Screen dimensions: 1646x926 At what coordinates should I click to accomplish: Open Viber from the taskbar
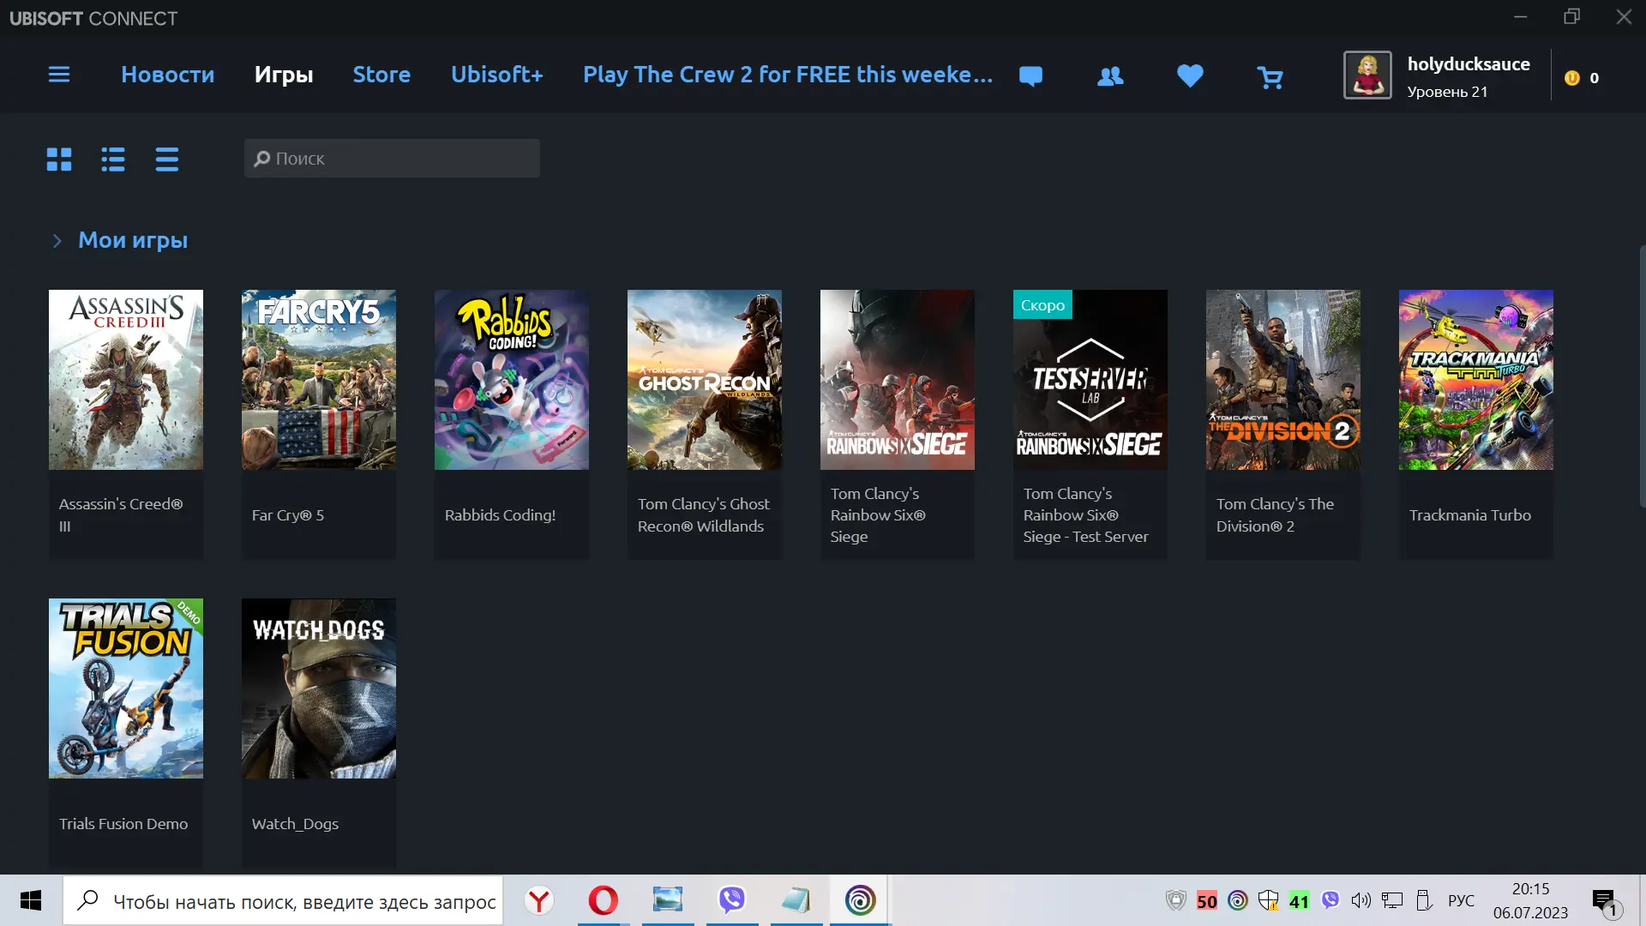[732, 900]
